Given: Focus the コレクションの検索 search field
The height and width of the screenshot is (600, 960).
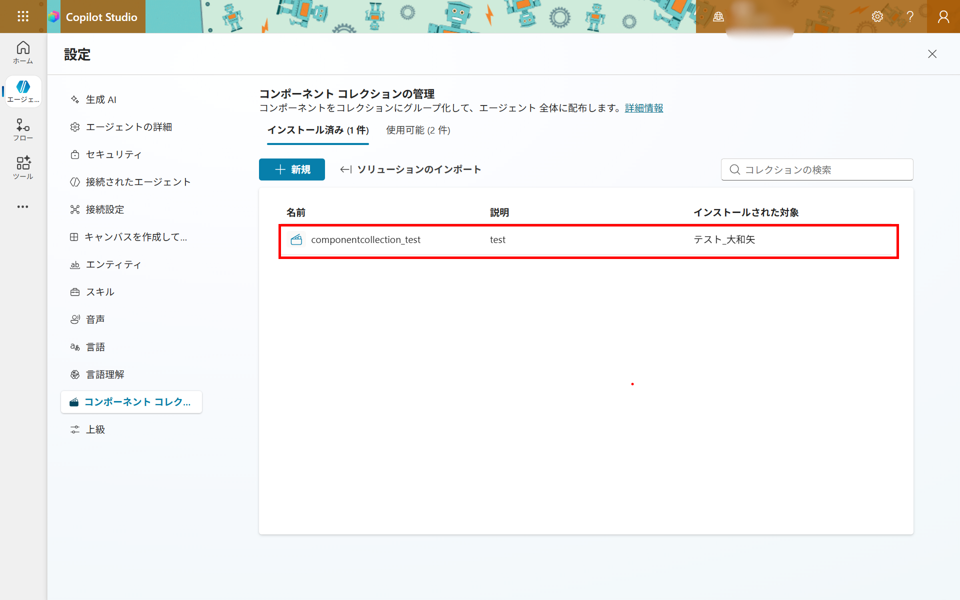Looking at the screenshot, I should click(x=817, y=169).
